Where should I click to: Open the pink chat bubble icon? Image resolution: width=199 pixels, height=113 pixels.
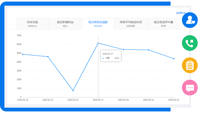(190, 88)
